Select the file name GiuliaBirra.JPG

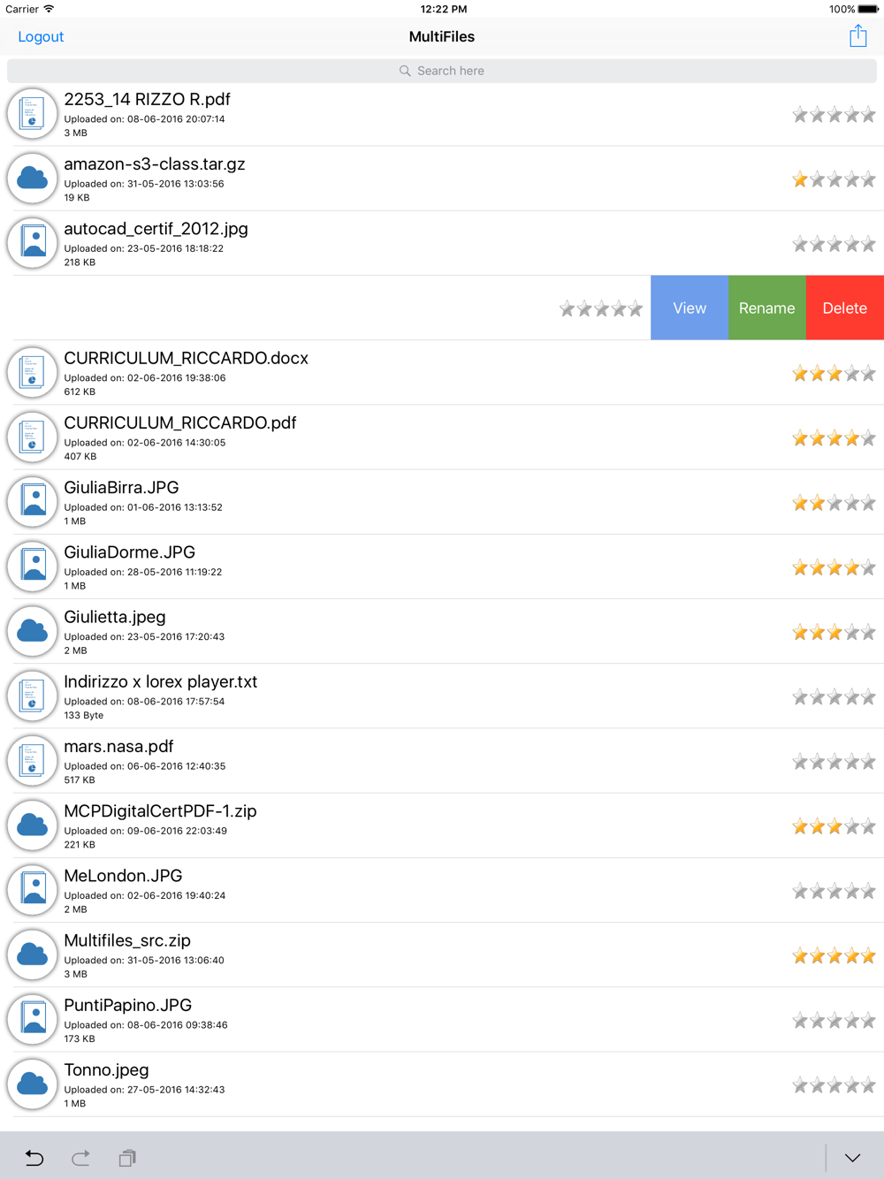(x=121, y=487)
